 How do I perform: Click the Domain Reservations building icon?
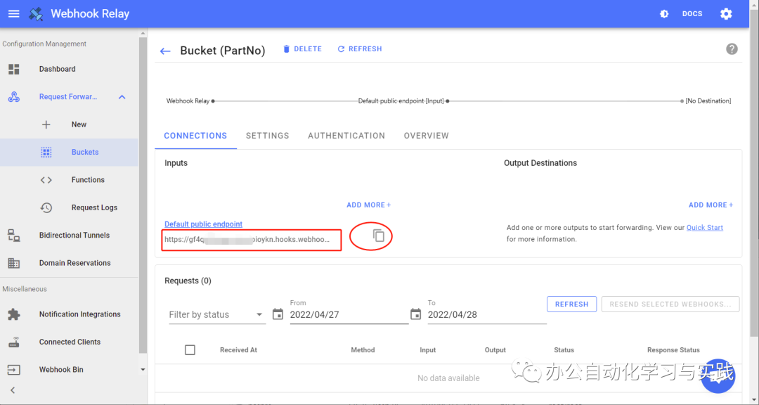[x=14, y=263]
